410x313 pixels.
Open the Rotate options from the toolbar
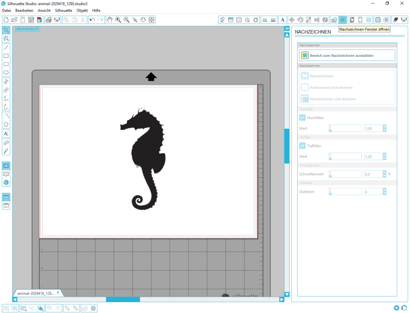(x=300, y=20)
